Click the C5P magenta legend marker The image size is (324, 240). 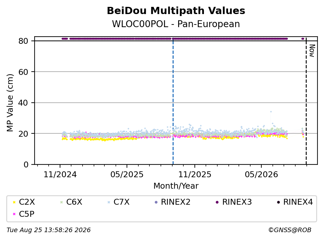(x=14, y=214)
